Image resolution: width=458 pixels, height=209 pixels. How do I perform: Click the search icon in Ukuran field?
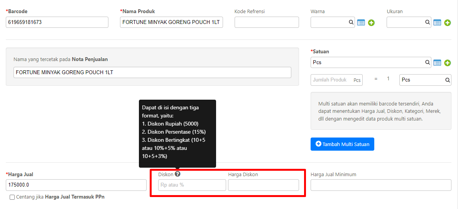pyautogui.click(x=427, y=22)
